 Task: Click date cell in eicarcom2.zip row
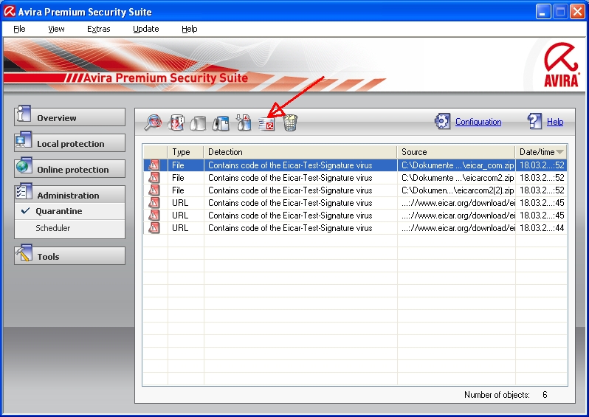pyautogui.click(x=542, y=178)
